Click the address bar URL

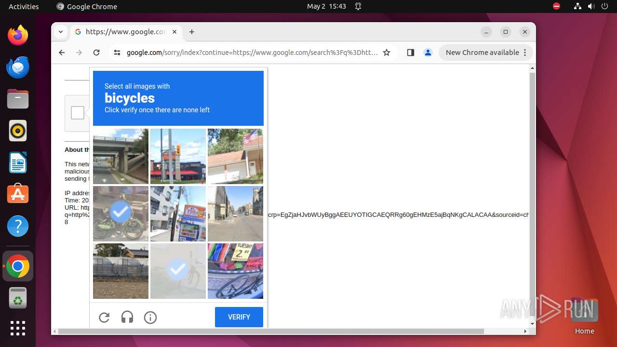[252, 53]
